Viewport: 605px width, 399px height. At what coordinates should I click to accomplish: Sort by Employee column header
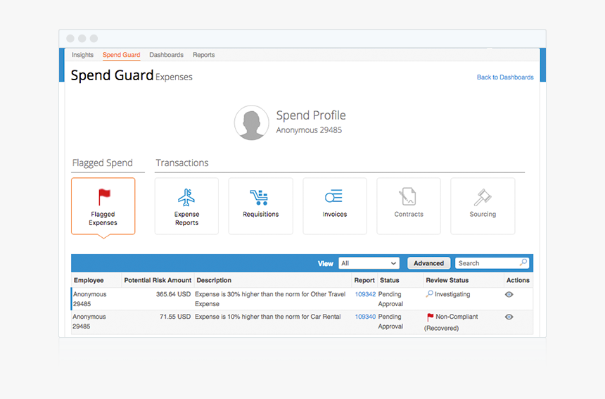(x=89, y=280)
